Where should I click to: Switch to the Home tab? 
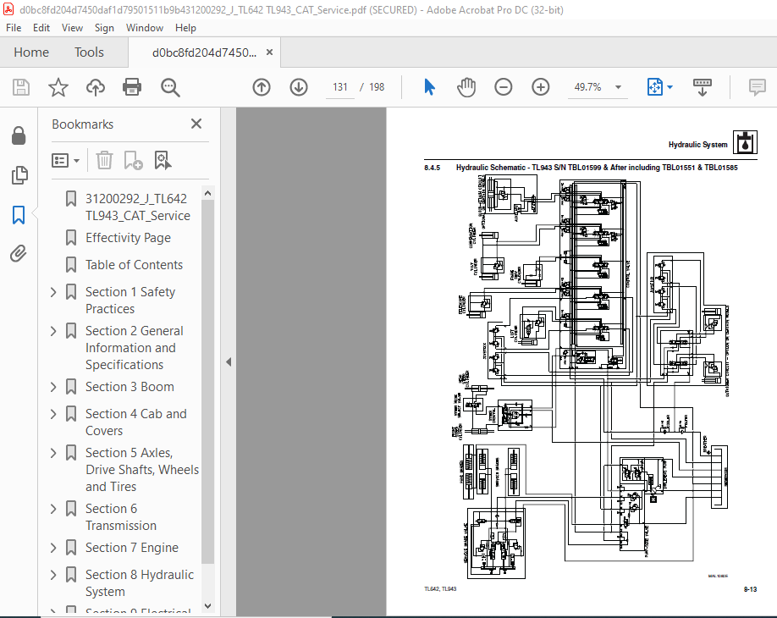coord(31,52)
